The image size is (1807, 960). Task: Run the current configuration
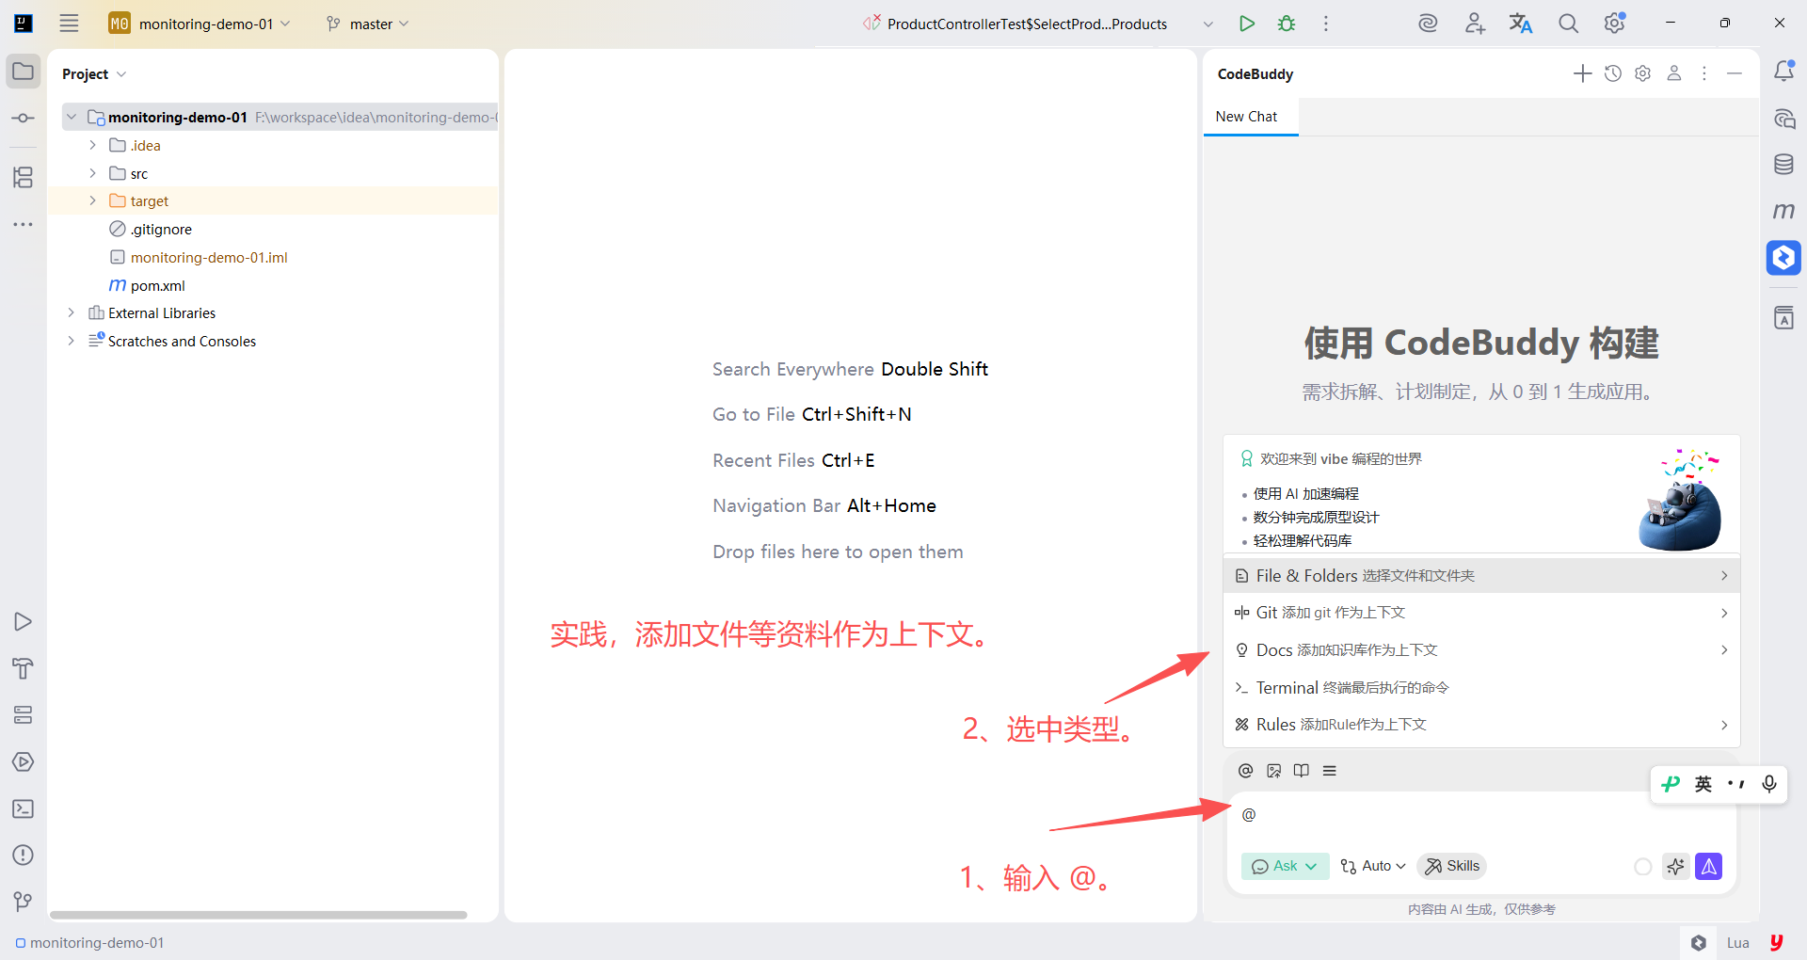click(1247, 24)
